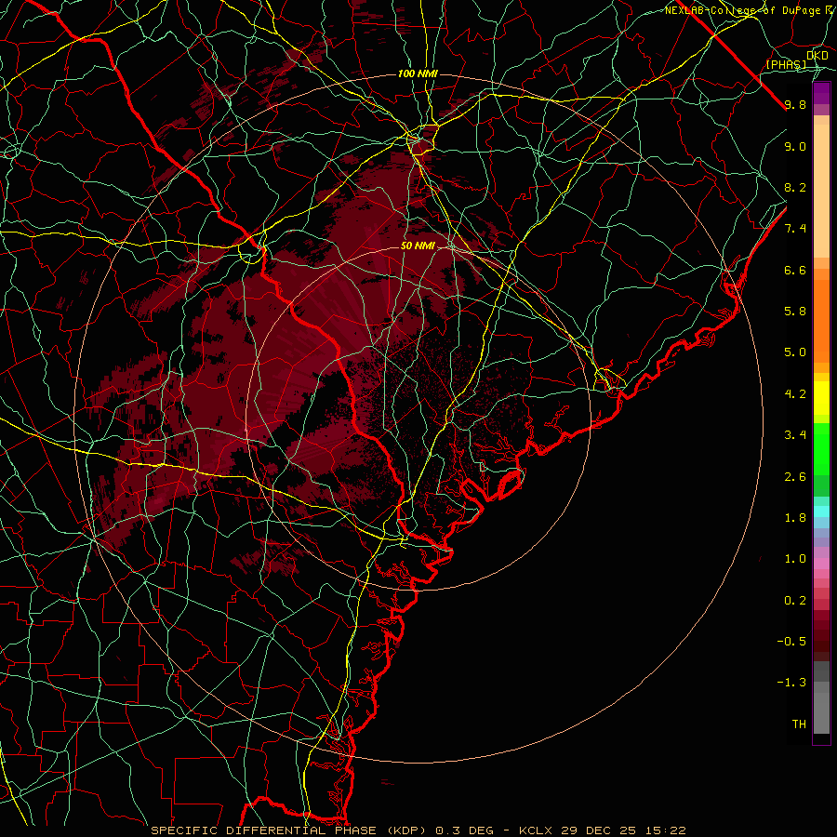Select the -0.5 scale label
Image resolution: width=837 pixels, height=837 pixels.
pyautogui.click(x=791, y=642)
